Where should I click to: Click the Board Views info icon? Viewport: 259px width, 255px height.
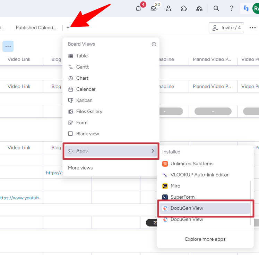click(x=154, y=44)
